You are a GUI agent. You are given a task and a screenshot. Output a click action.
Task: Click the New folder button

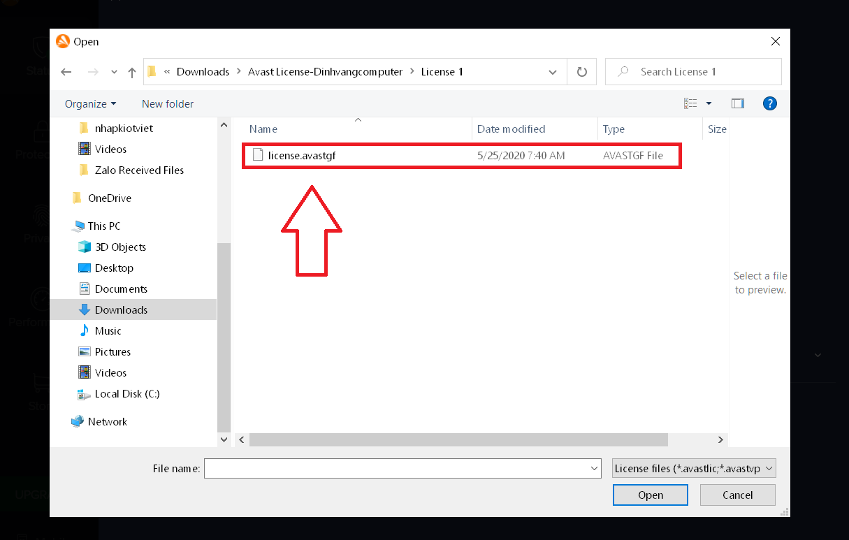click(x=168, y=103)
